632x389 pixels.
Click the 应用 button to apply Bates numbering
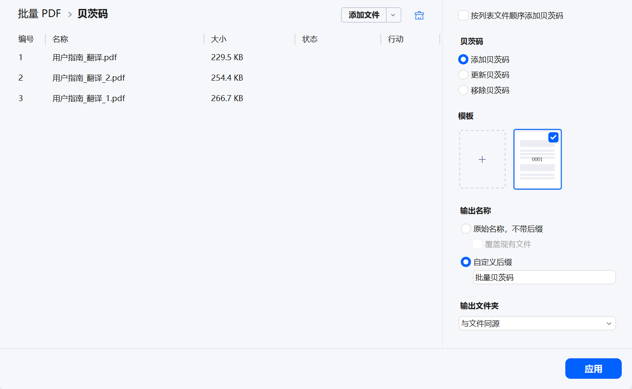point(593,369)
